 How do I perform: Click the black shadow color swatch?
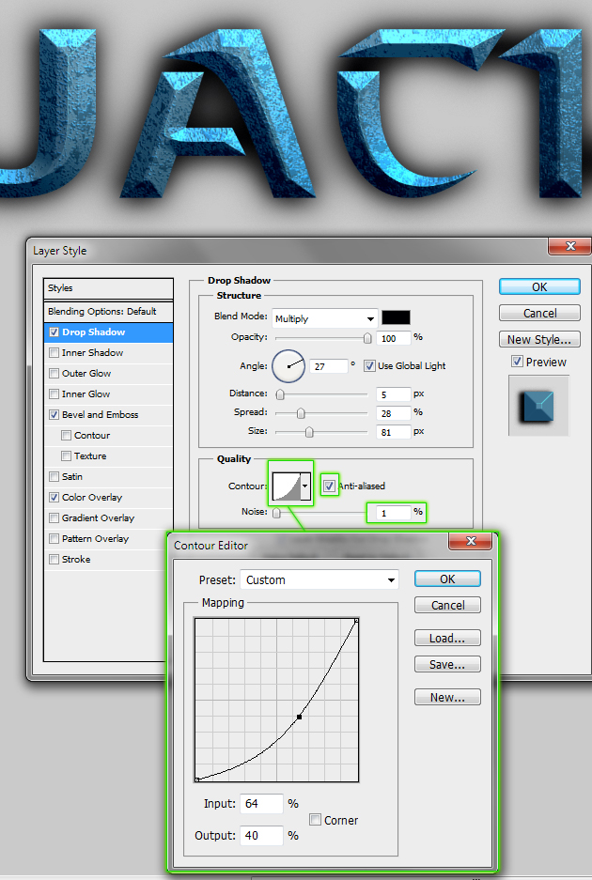tap(396, 317)
